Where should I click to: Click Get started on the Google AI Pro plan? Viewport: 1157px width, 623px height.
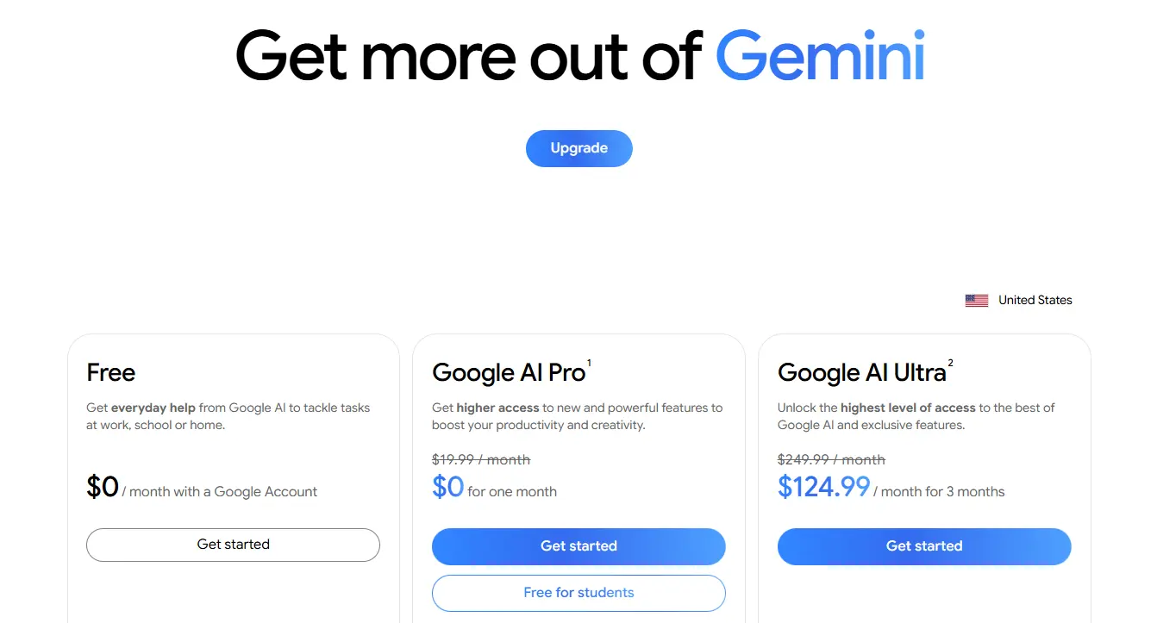click(578, 546)
